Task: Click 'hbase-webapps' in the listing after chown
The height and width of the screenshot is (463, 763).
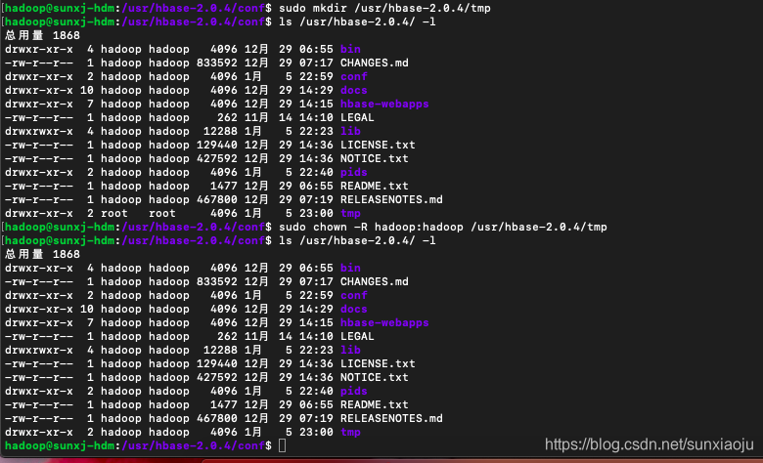Action: click(384, 322)
